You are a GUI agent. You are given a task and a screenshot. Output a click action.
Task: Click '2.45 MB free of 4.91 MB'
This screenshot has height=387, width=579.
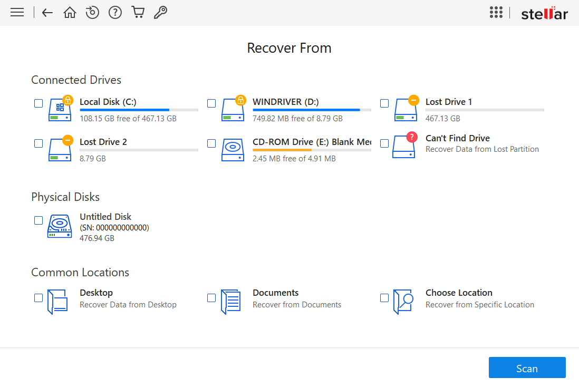point(294,158)
